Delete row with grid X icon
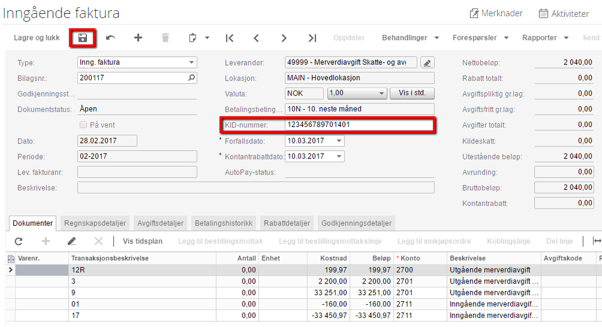Image resolution: width=602 pixels, height=327 pixels. pyautogui.click(x=99, y=241)
